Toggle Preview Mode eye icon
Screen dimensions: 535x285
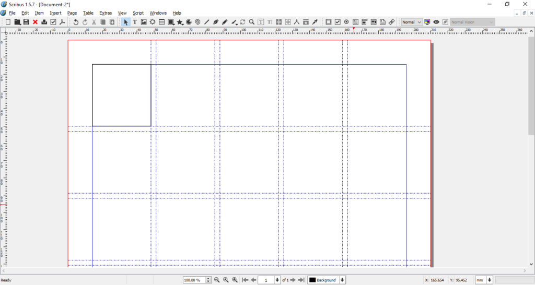point(436,22)
